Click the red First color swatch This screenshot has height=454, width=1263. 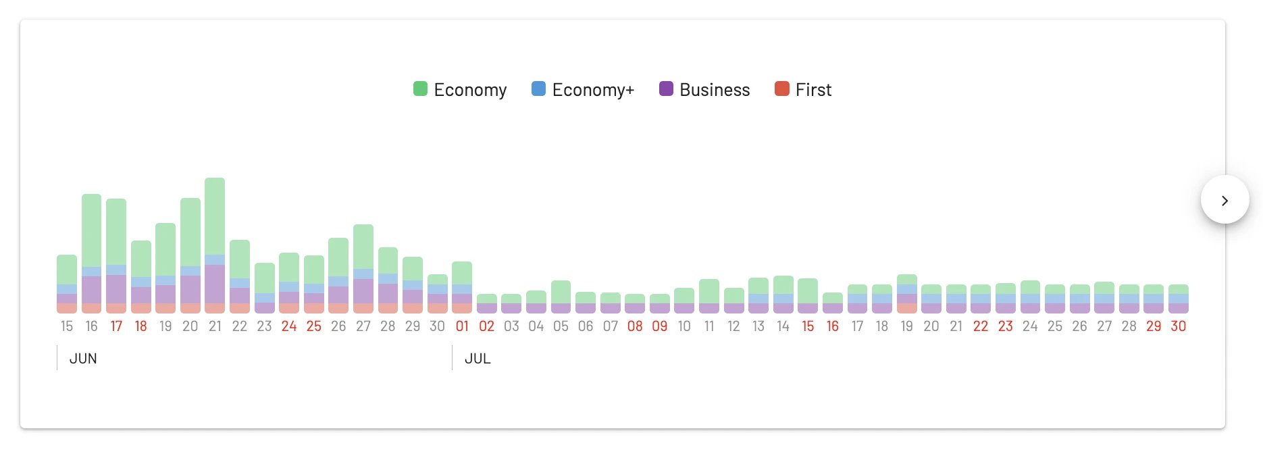point(781,89)
